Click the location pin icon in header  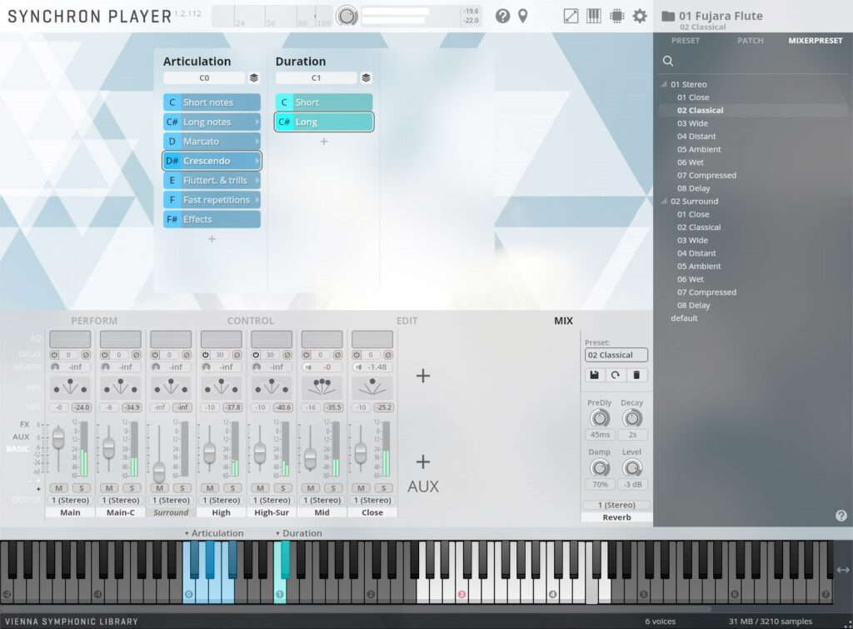523,16
